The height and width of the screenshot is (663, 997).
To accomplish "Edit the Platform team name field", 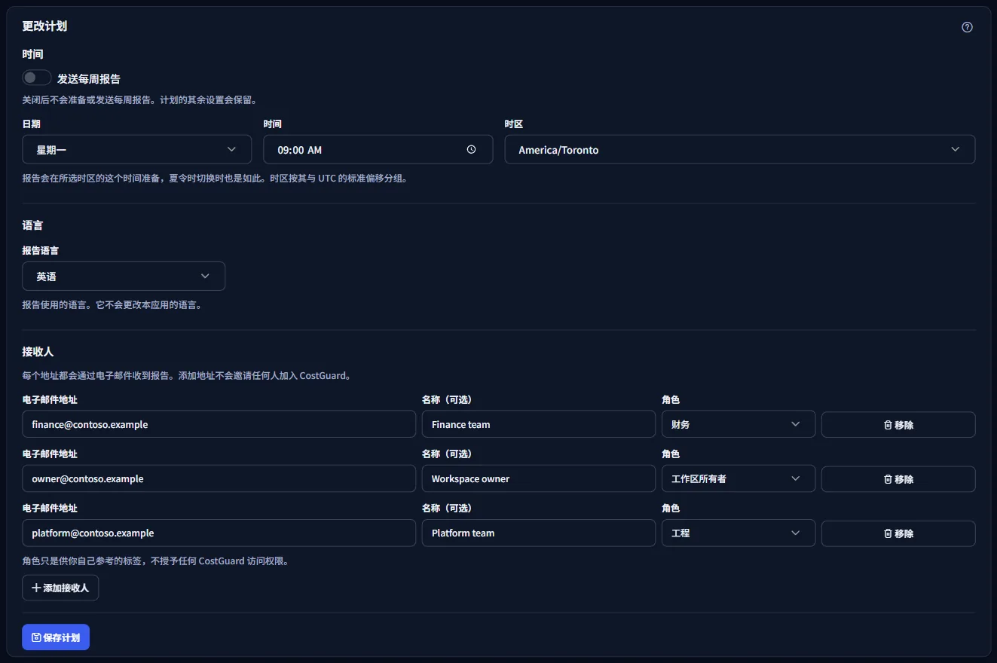I will (538, 533).
